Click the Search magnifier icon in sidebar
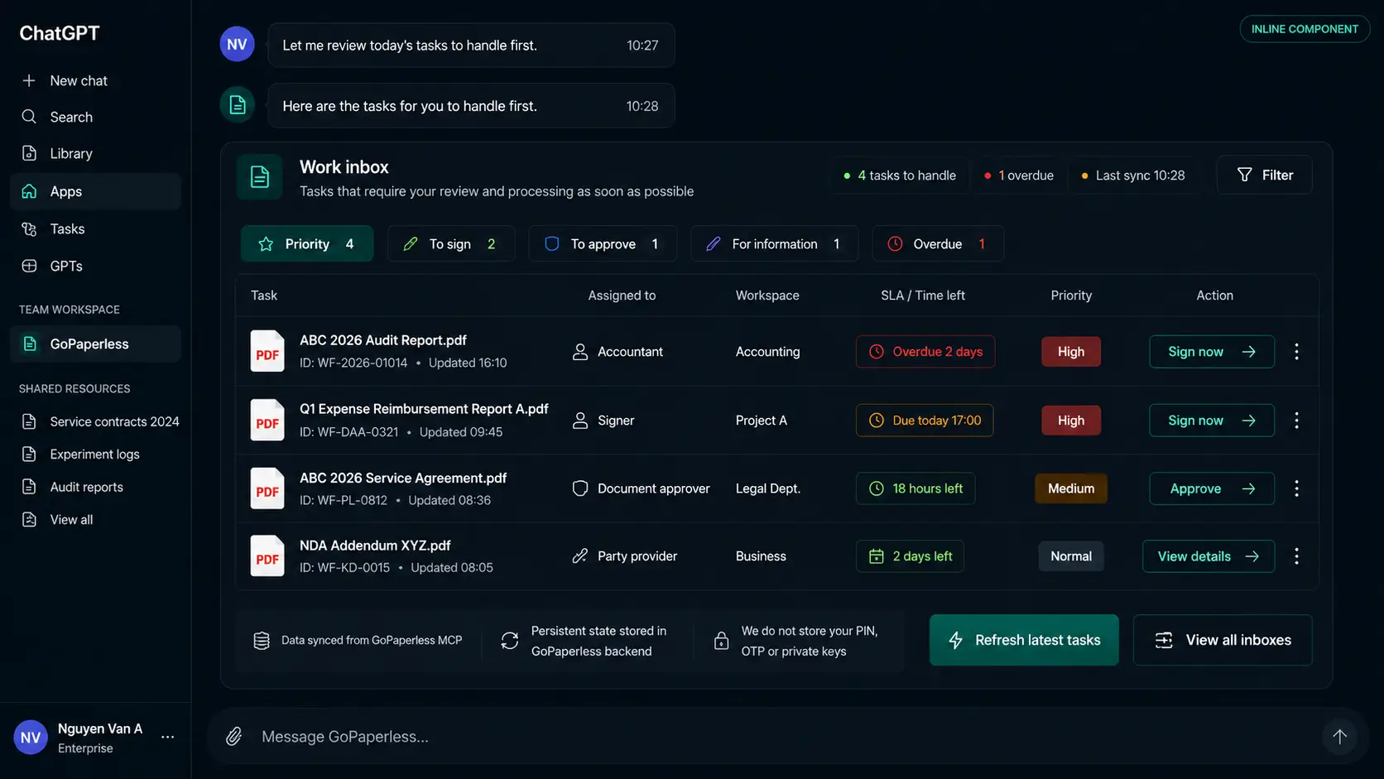The image size is (1384, 779). tap(29, 117)
